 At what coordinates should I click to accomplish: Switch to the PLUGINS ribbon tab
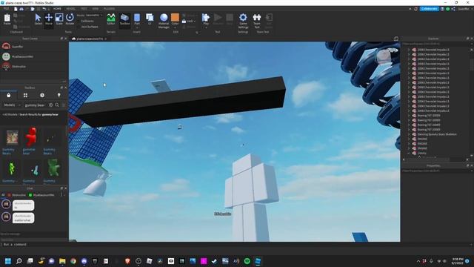tap(109, 9)
